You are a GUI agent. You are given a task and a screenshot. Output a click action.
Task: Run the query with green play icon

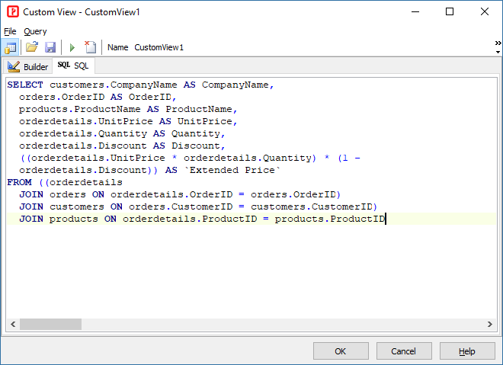point(72,47)
